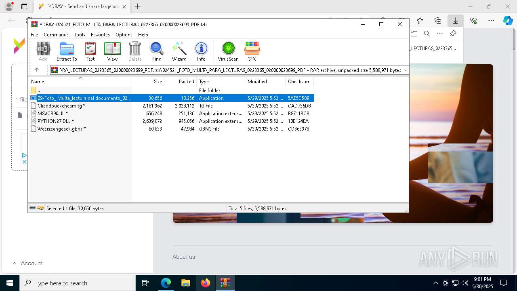Sort by the Checksum column

(x=300, y=81)
